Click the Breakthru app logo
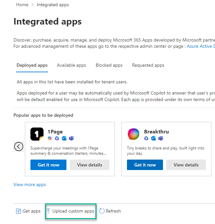The width and height of the screenshot is (215, 224). [x=134, y=134]
